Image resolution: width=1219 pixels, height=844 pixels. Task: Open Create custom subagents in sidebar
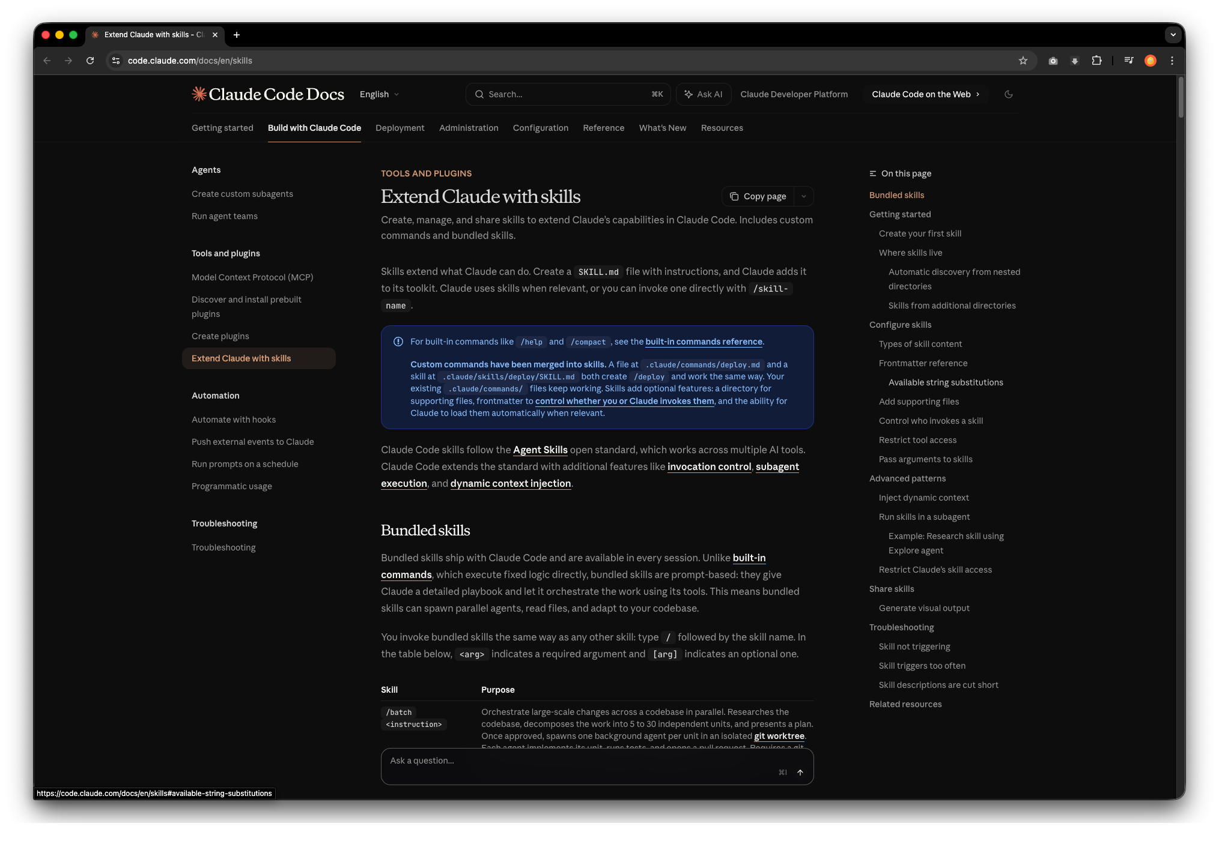pyautogui.click(x=242, y=194)
